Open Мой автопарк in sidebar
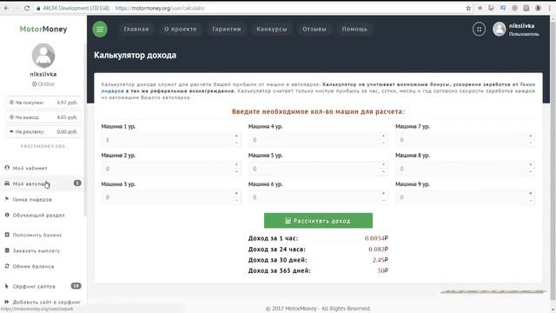Viewport: 556px width, 313px height. pyautogui.click(x=30, y=183)
